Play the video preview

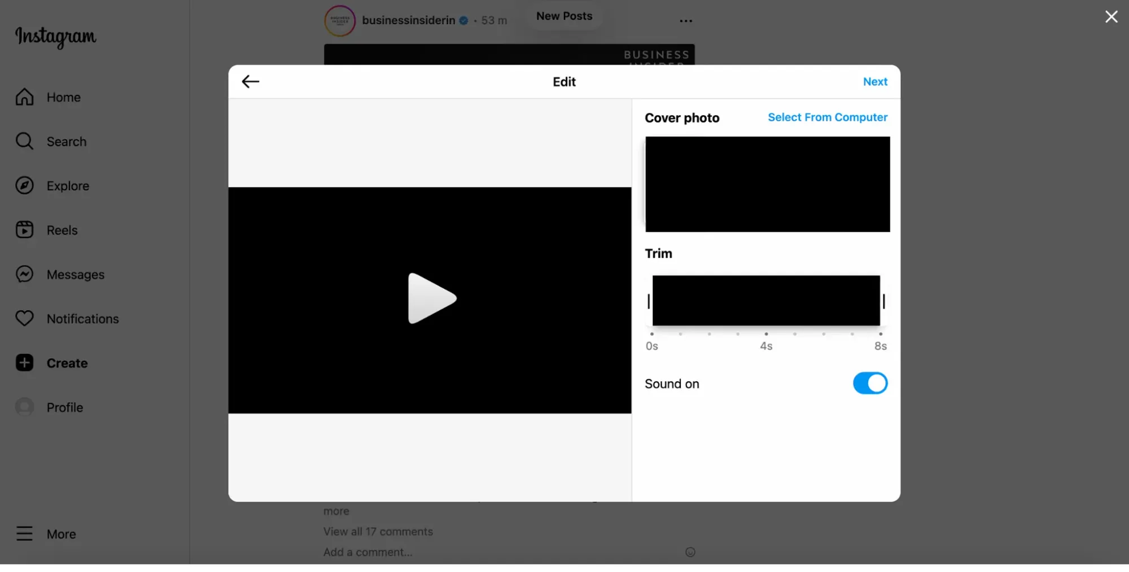click(x=431, y=298)
